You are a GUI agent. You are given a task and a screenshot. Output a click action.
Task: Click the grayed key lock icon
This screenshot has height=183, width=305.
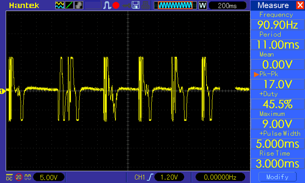tap(126, 5)
